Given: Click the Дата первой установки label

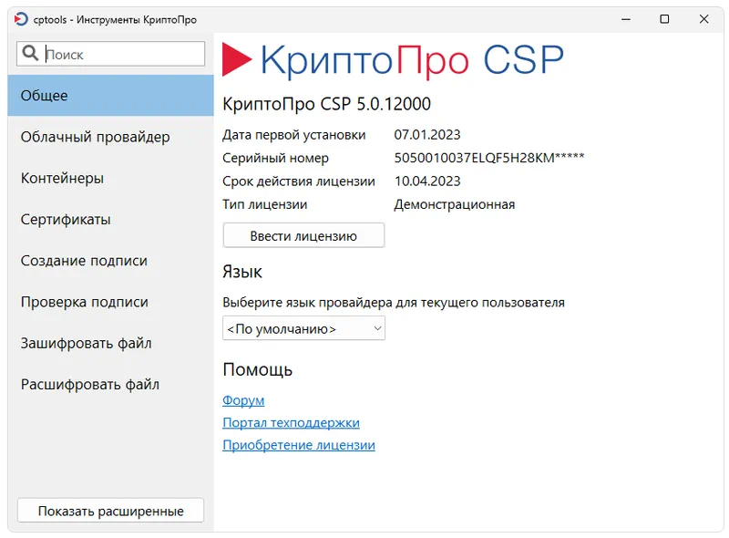Looking at the screenshot, I should [x=293, y=135].
